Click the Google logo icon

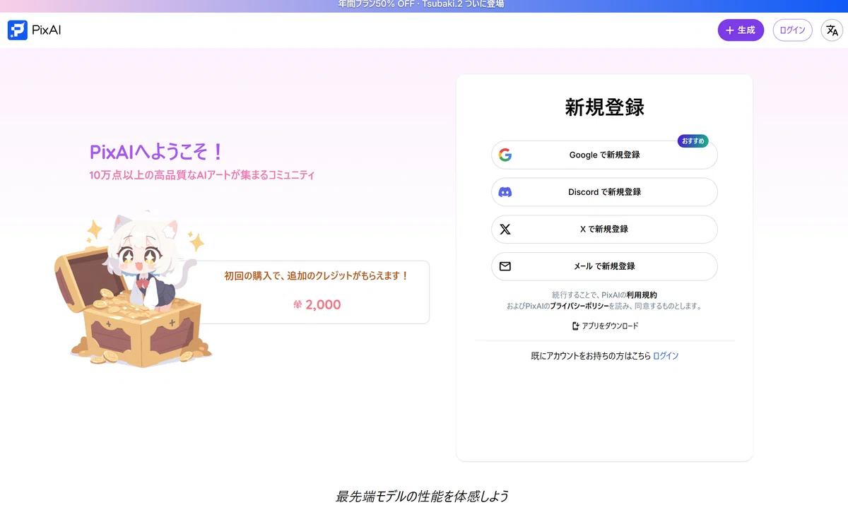tap(505, 155)
